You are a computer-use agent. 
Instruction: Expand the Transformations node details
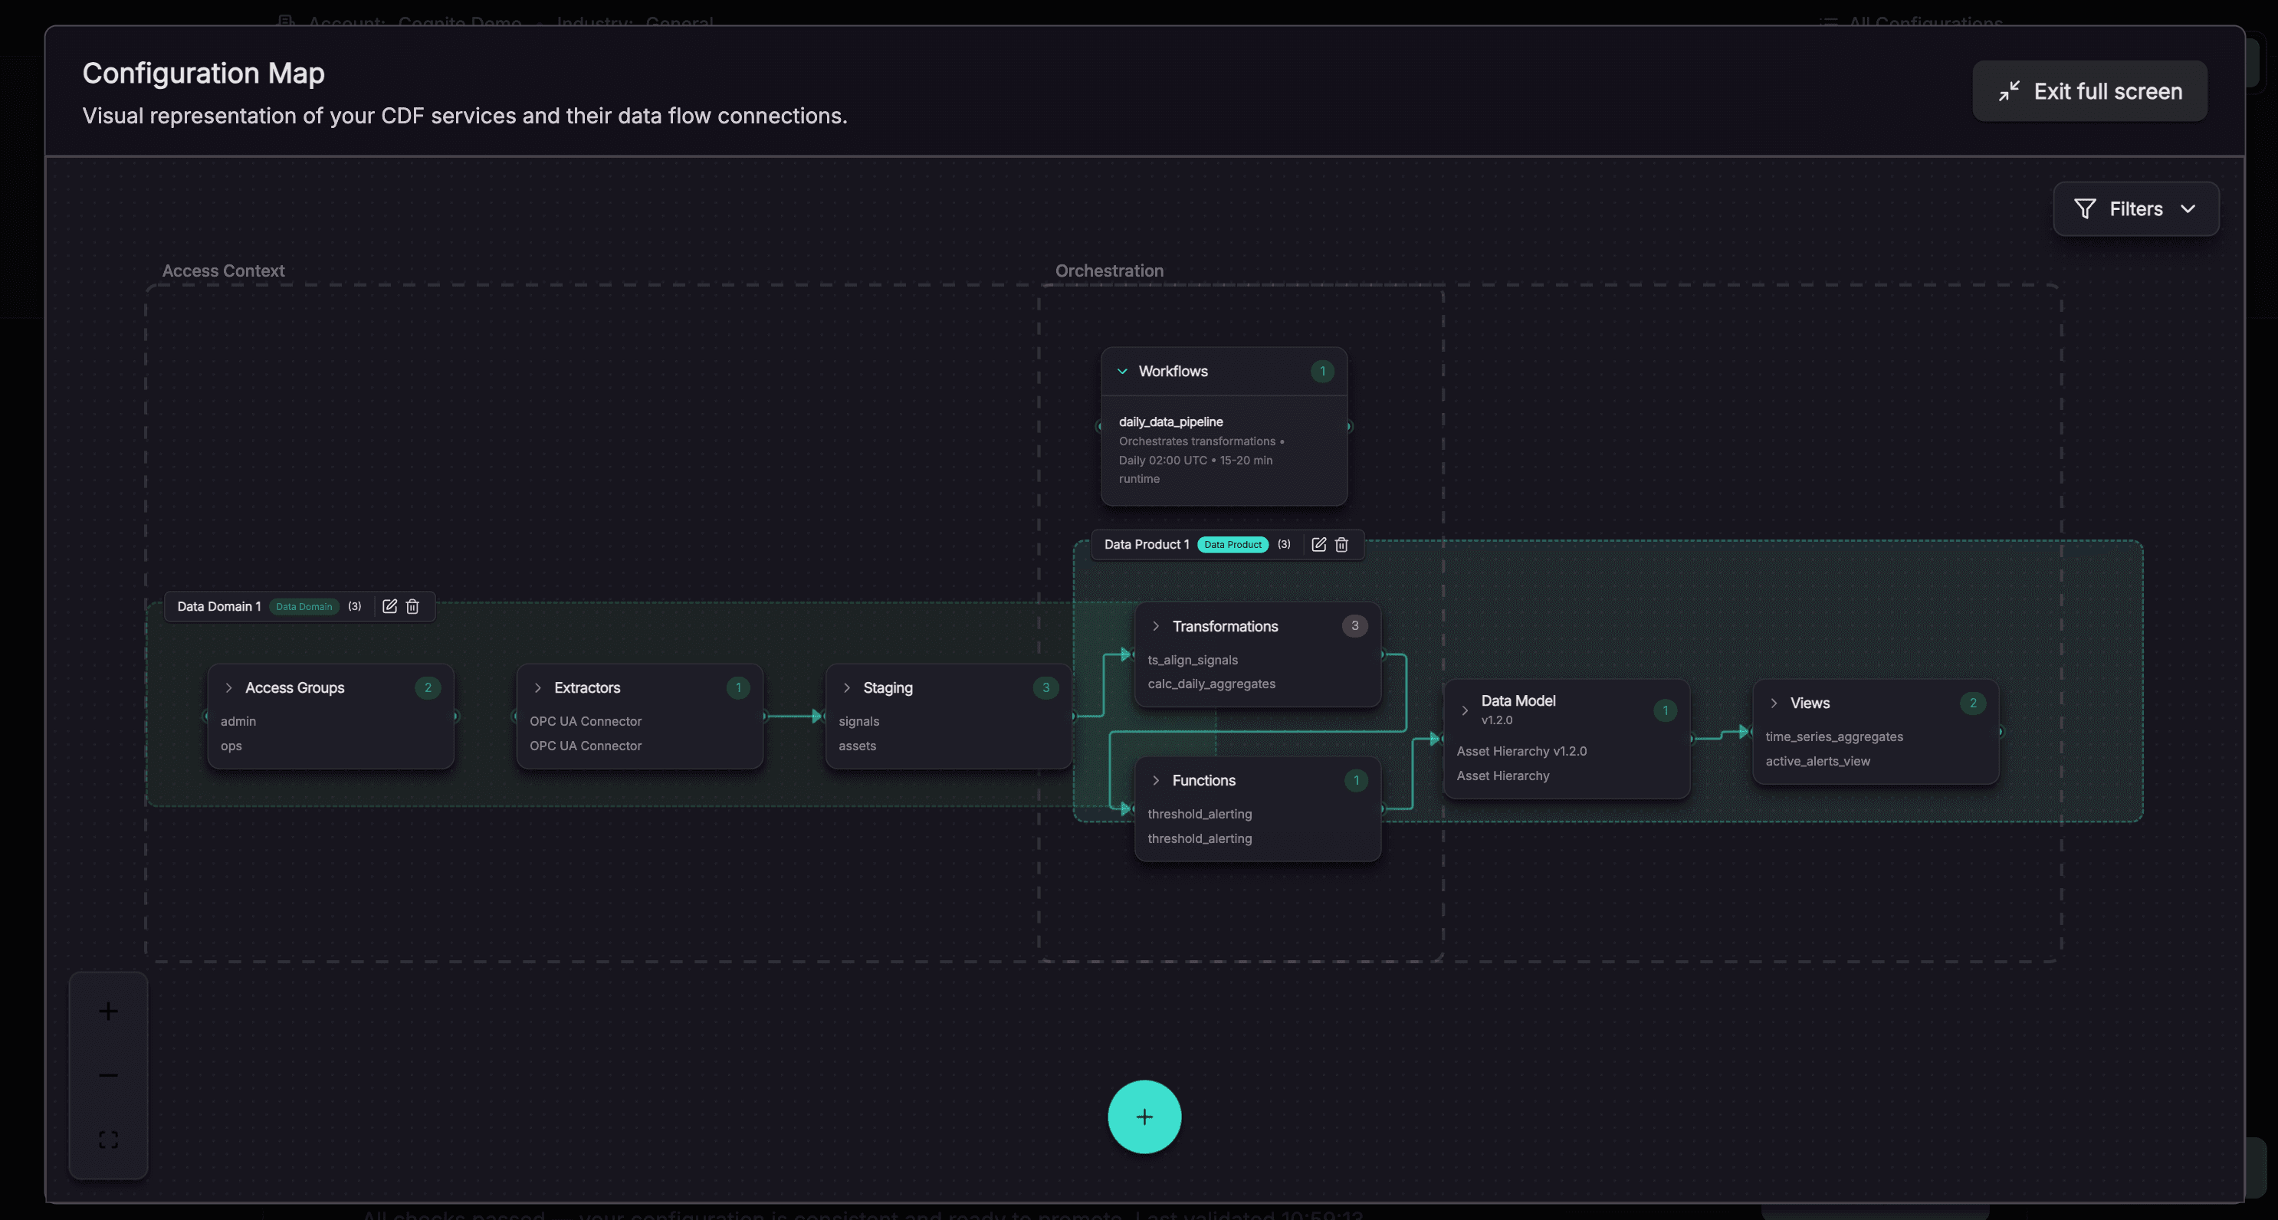[1155, 626]
